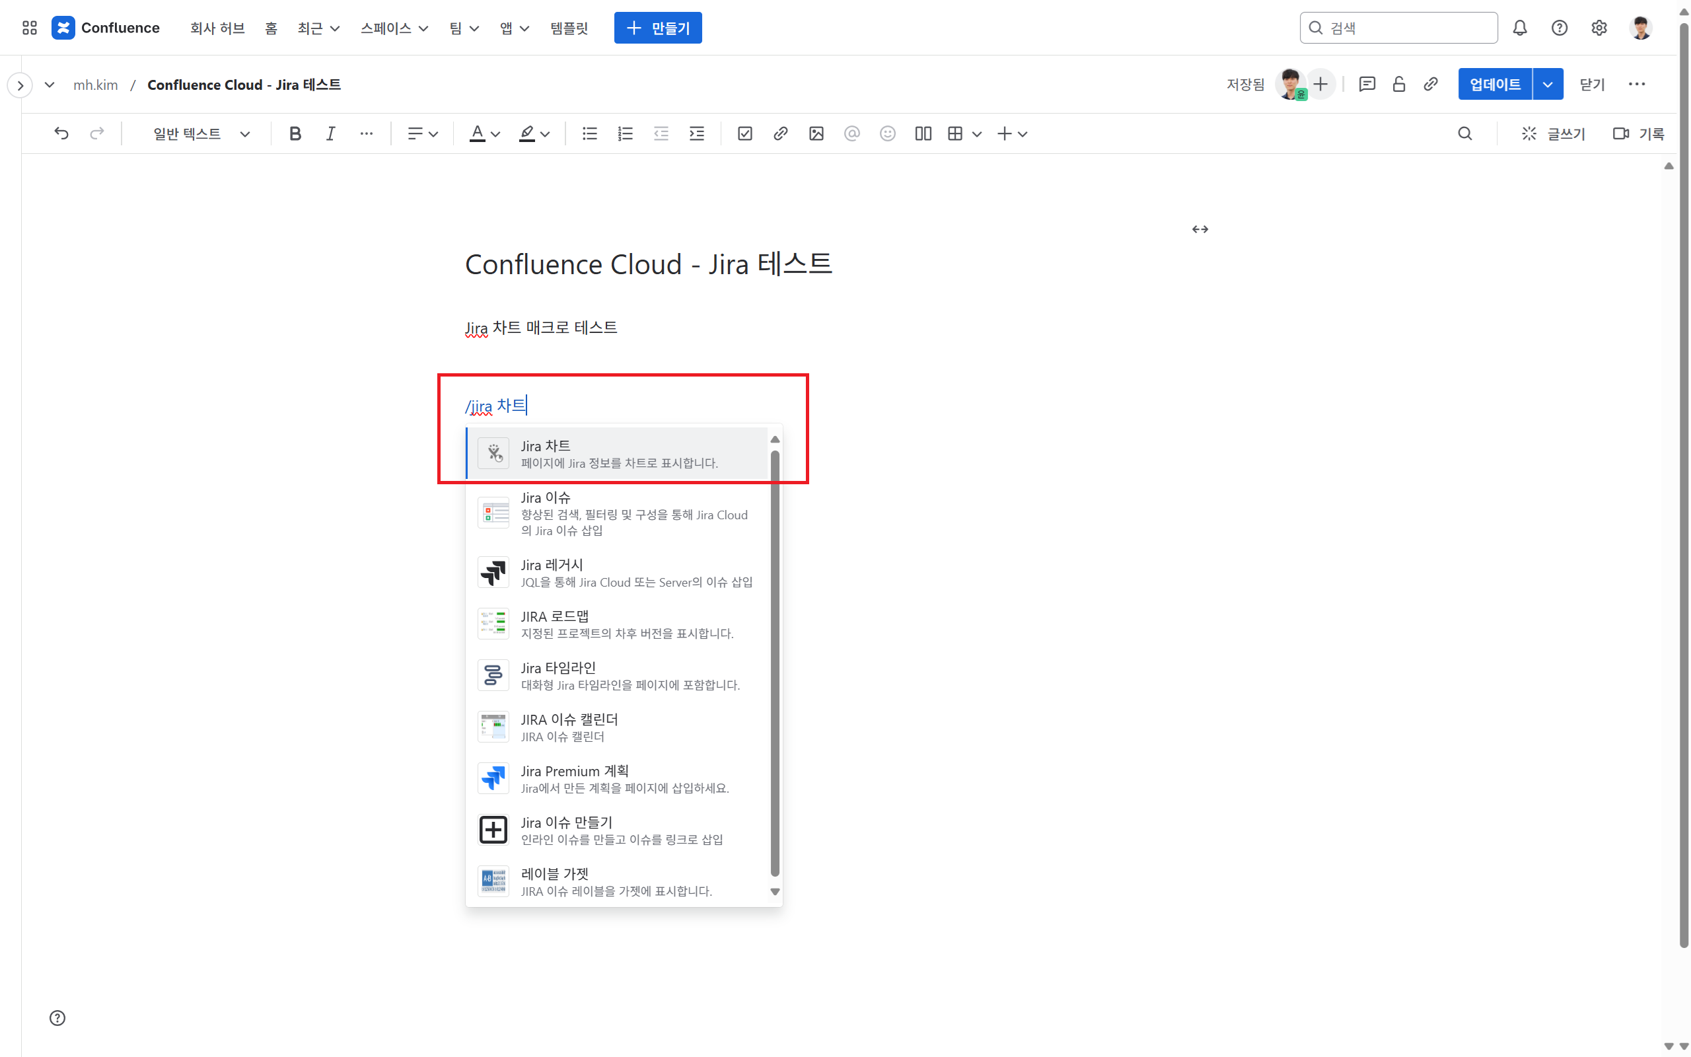This screenshot has width=1691, height=1057.
Task: Open the text alignment dropdown
Action: point(422,133)
